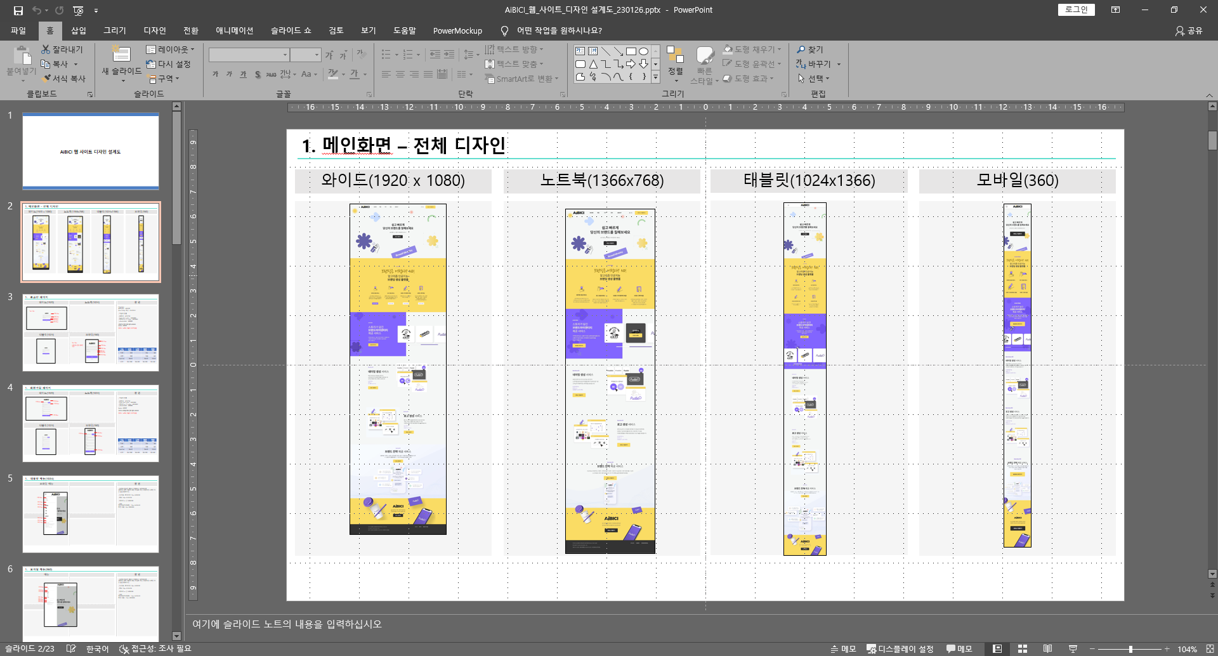Switch to the Animations (애니메이션) tab
The height and width of the screenshot is (656, 1218).
[x=234, y=30]
